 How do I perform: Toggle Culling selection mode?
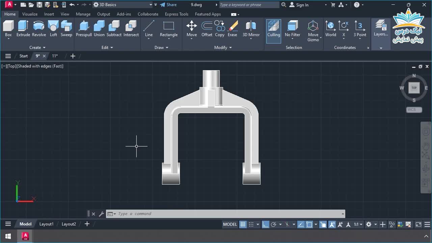(x=273, y=30)
